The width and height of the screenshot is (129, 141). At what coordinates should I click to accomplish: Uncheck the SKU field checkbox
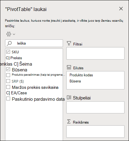[x=8, y=52]
